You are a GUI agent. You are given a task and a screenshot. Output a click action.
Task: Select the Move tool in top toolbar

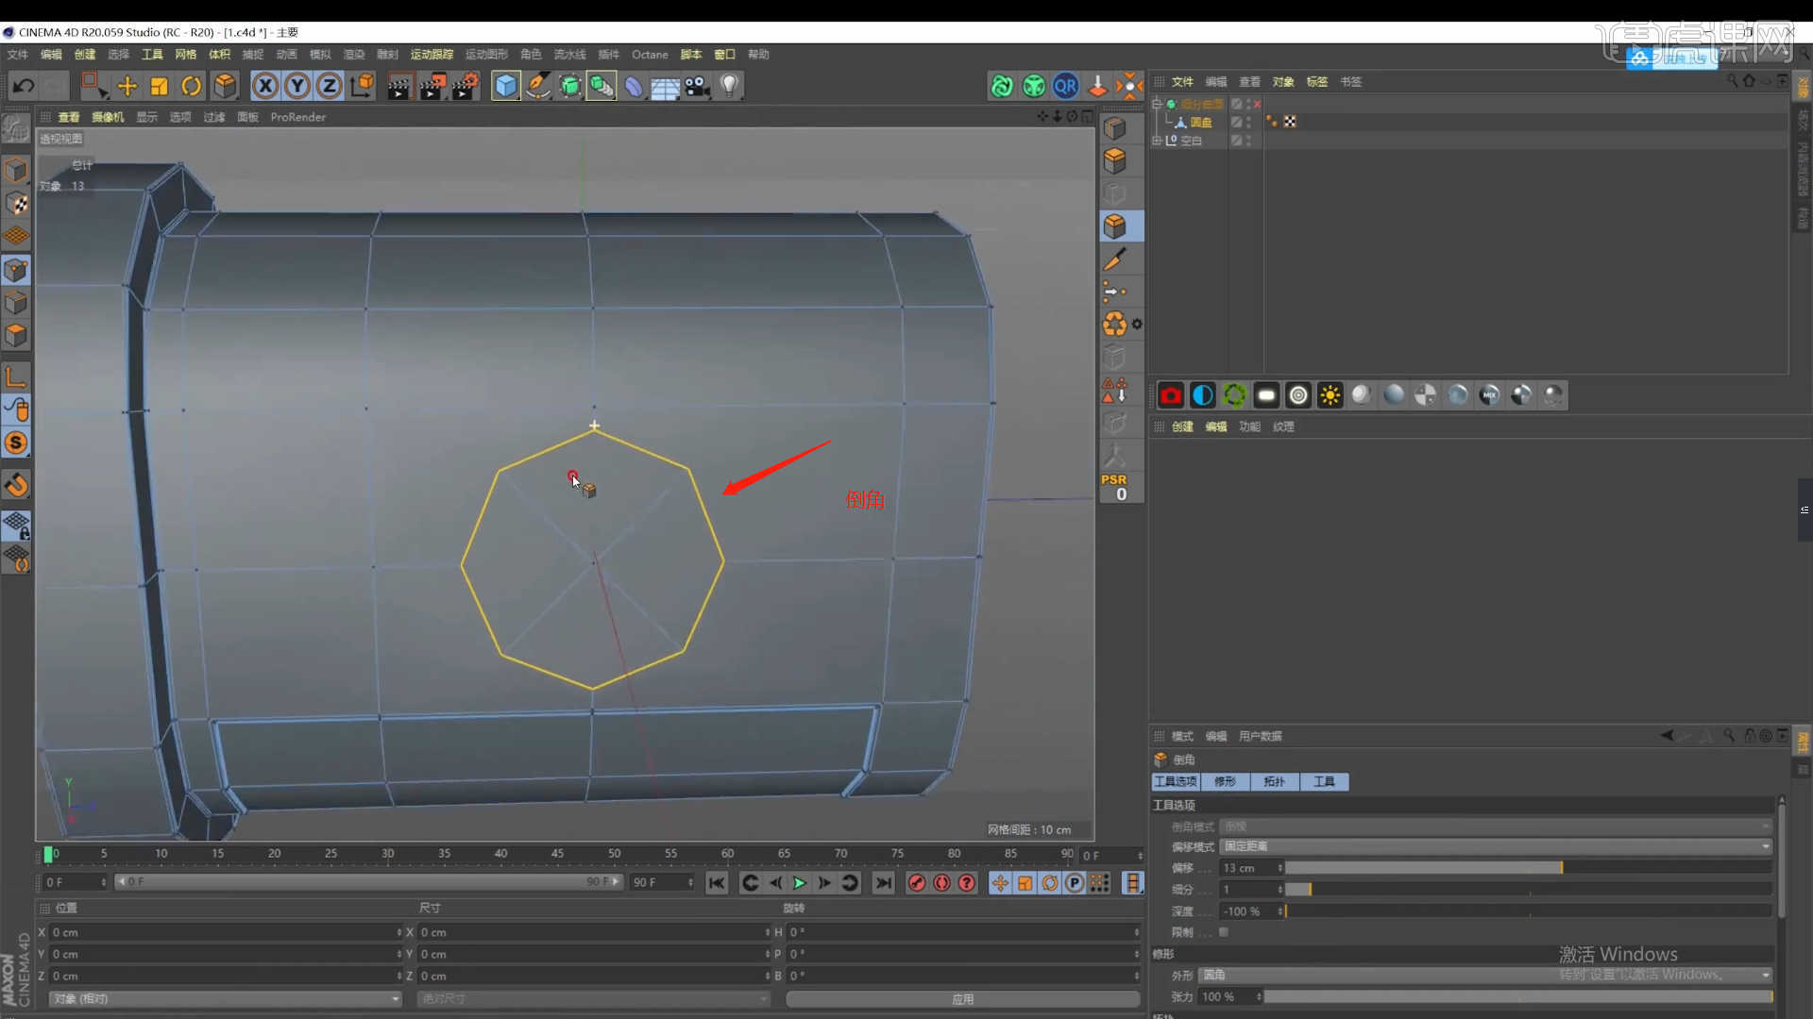(x=127, y=87)
